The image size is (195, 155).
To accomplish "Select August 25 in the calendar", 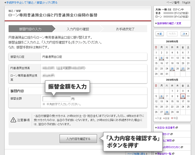I will [x=172, y=69].
